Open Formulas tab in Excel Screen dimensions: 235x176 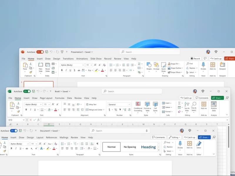pyautogui.click(x=60, y=98)
